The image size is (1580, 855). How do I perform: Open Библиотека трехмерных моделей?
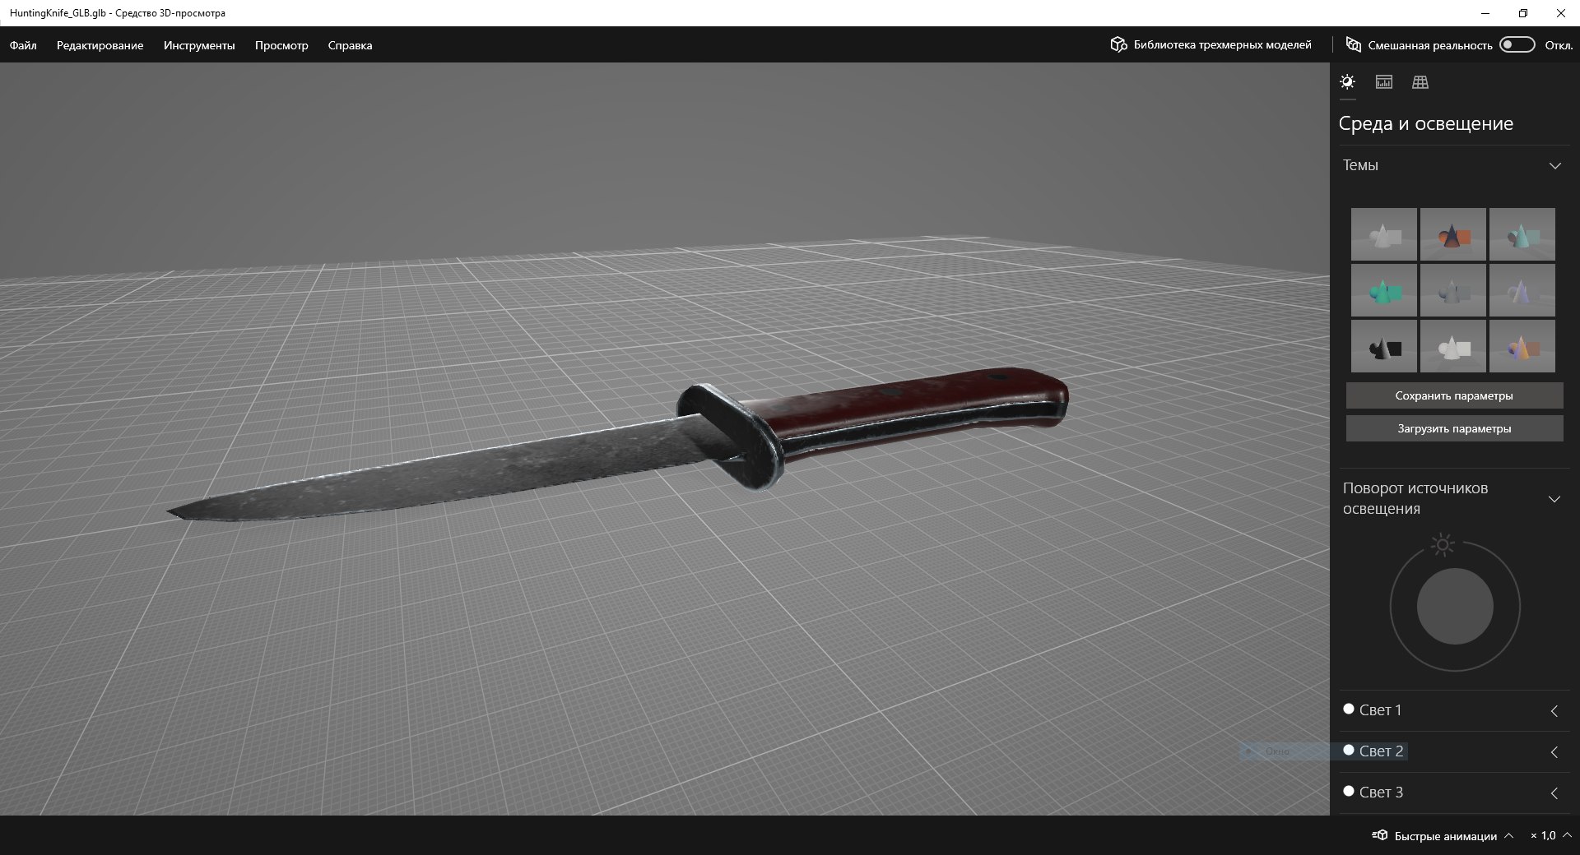[x=1211, y=44]
